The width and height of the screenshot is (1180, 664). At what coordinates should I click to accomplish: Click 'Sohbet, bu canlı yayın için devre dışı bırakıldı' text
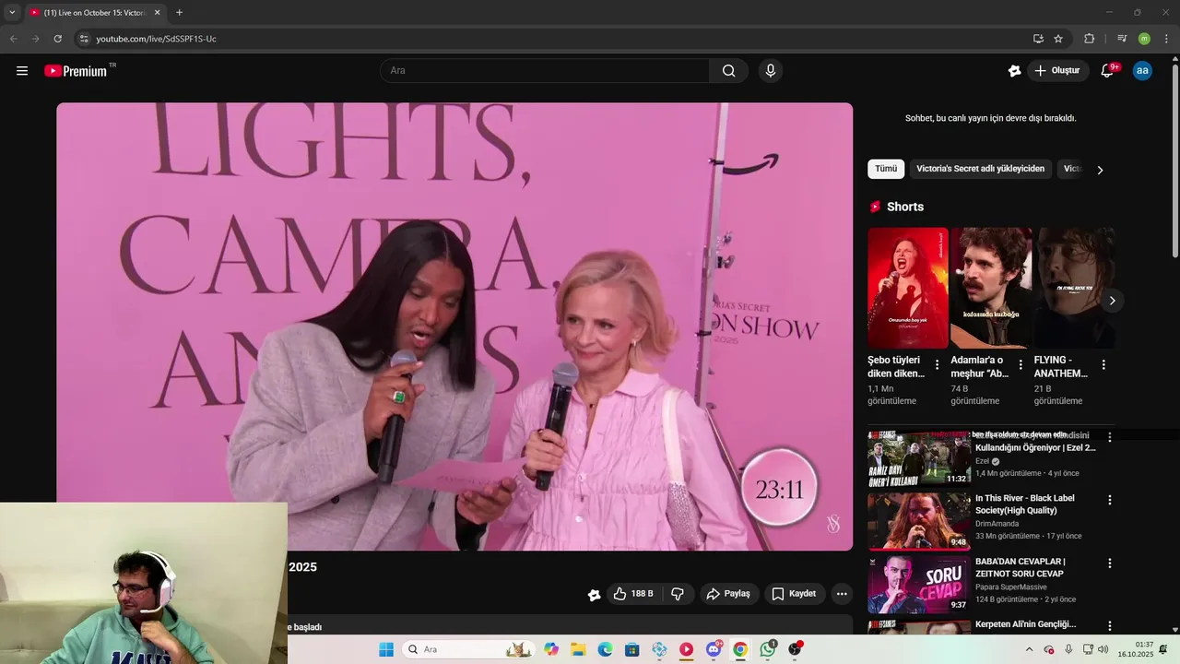coord(991,118)
